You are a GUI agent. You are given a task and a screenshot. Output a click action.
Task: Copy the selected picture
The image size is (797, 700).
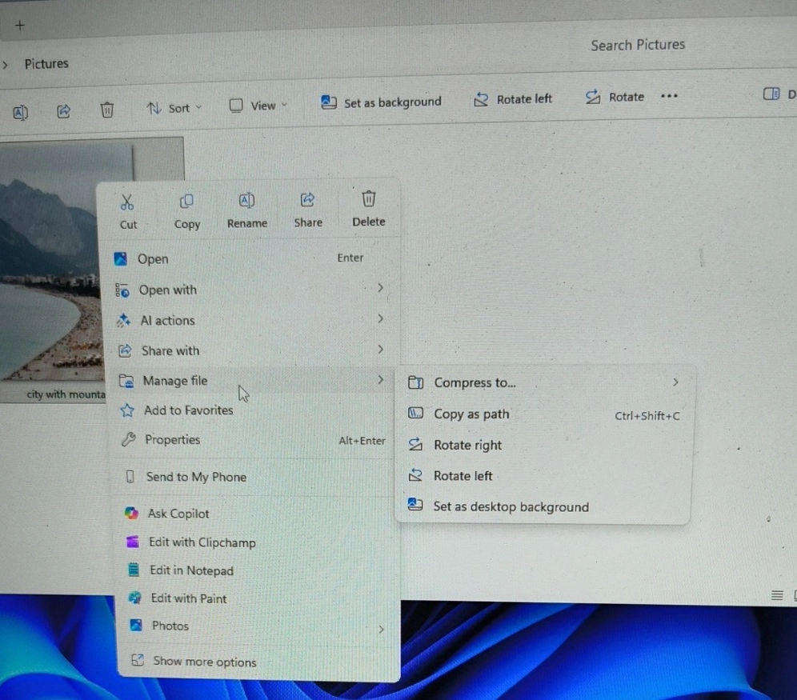click(x=186, y=210)
